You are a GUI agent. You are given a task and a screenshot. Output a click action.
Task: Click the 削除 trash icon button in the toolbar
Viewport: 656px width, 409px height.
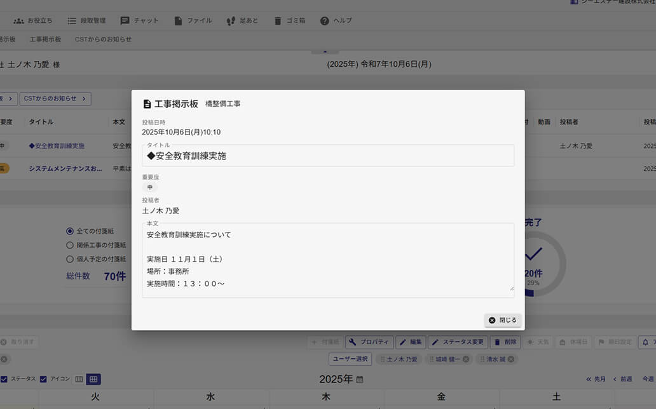[505, 342]
